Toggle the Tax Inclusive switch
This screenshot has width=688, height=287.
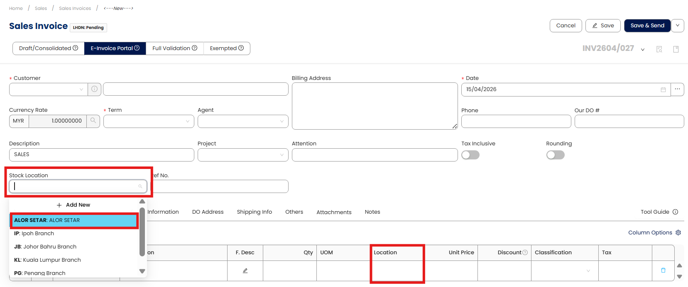point(470,155)
